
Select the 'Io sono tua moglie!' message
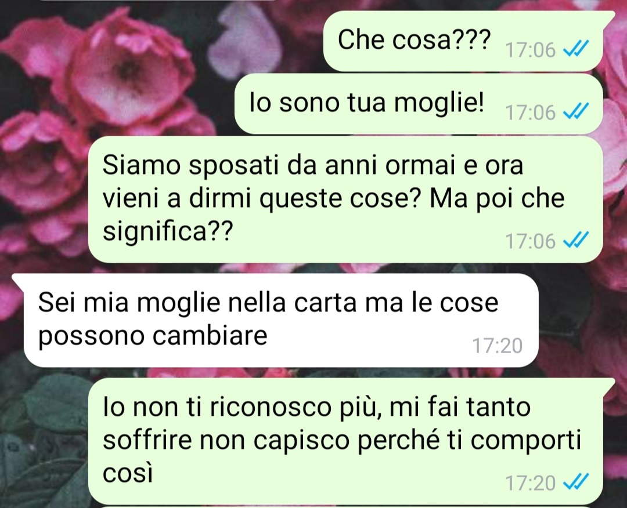418,104
